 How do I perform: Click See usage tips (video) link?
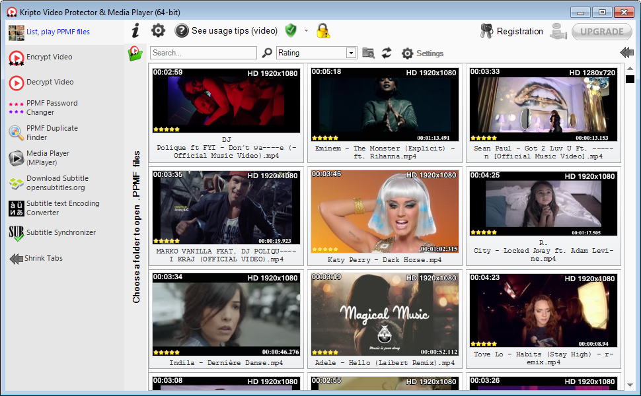tap(234, 30)
